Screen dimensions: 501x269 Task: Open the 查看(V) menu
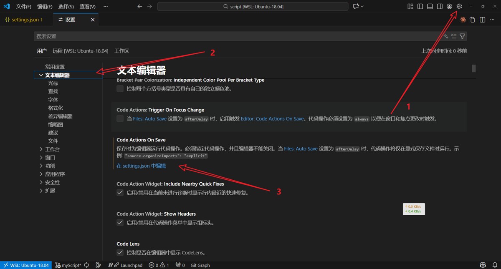pyautogui.click(x=87, y=7)
